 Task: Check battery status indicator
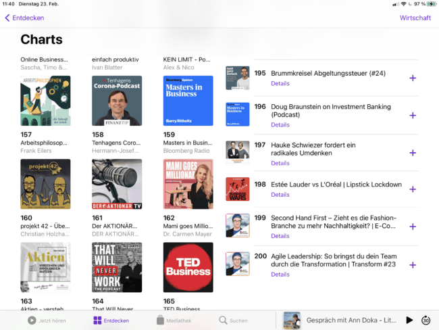click(432, 4)
